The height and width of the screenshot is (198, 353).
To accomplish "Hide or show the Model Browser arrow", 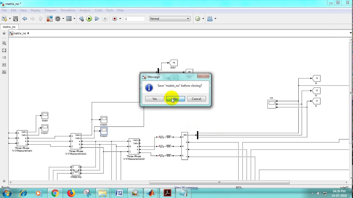I will tap(4, 33).
